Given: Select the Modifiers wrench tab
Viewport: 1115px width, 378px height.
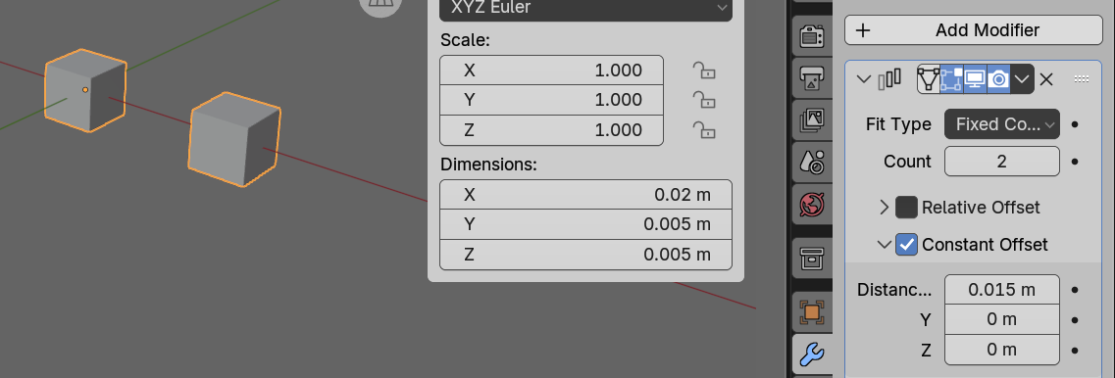Looking at the screenshot, I should pos(812,354).
